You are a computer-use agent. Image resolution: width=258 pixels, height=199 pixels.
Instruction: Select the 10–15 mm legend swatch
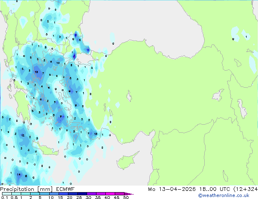point(54,194)
